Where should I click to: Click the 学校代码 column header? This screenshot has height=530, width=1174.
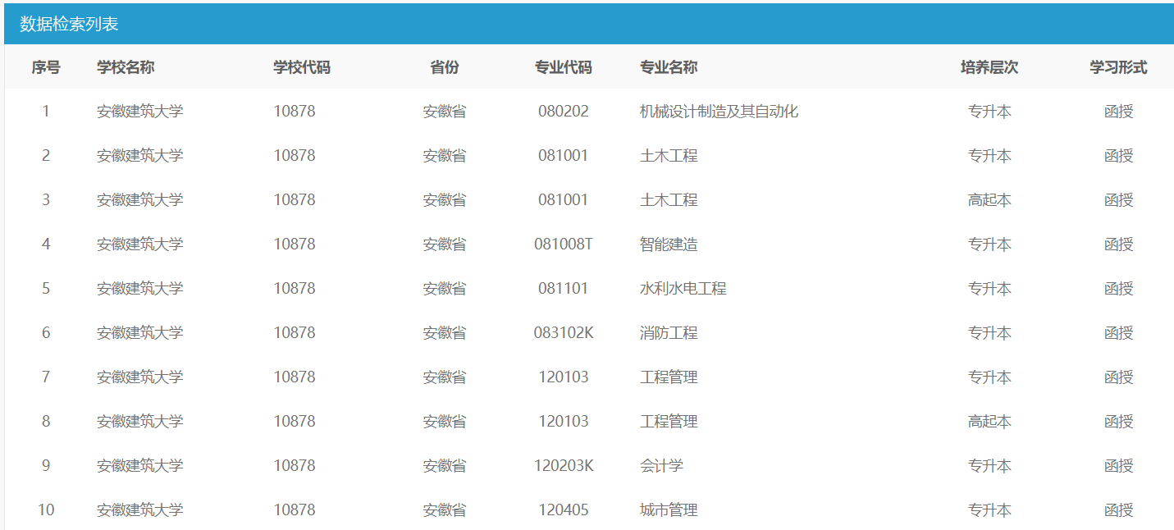pyautogui.click(x=302, y=67)
